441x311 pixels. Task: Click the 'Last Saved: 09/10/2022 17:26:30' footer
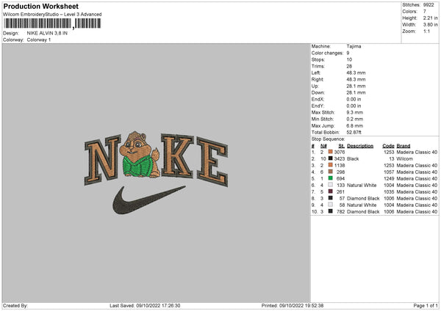[x=145, y=305]
